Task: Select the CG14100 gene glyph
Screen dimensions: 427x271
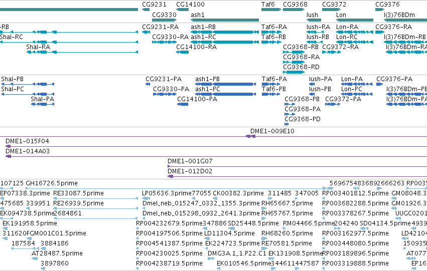Action: pyautogui.click(x=183, y=10)
